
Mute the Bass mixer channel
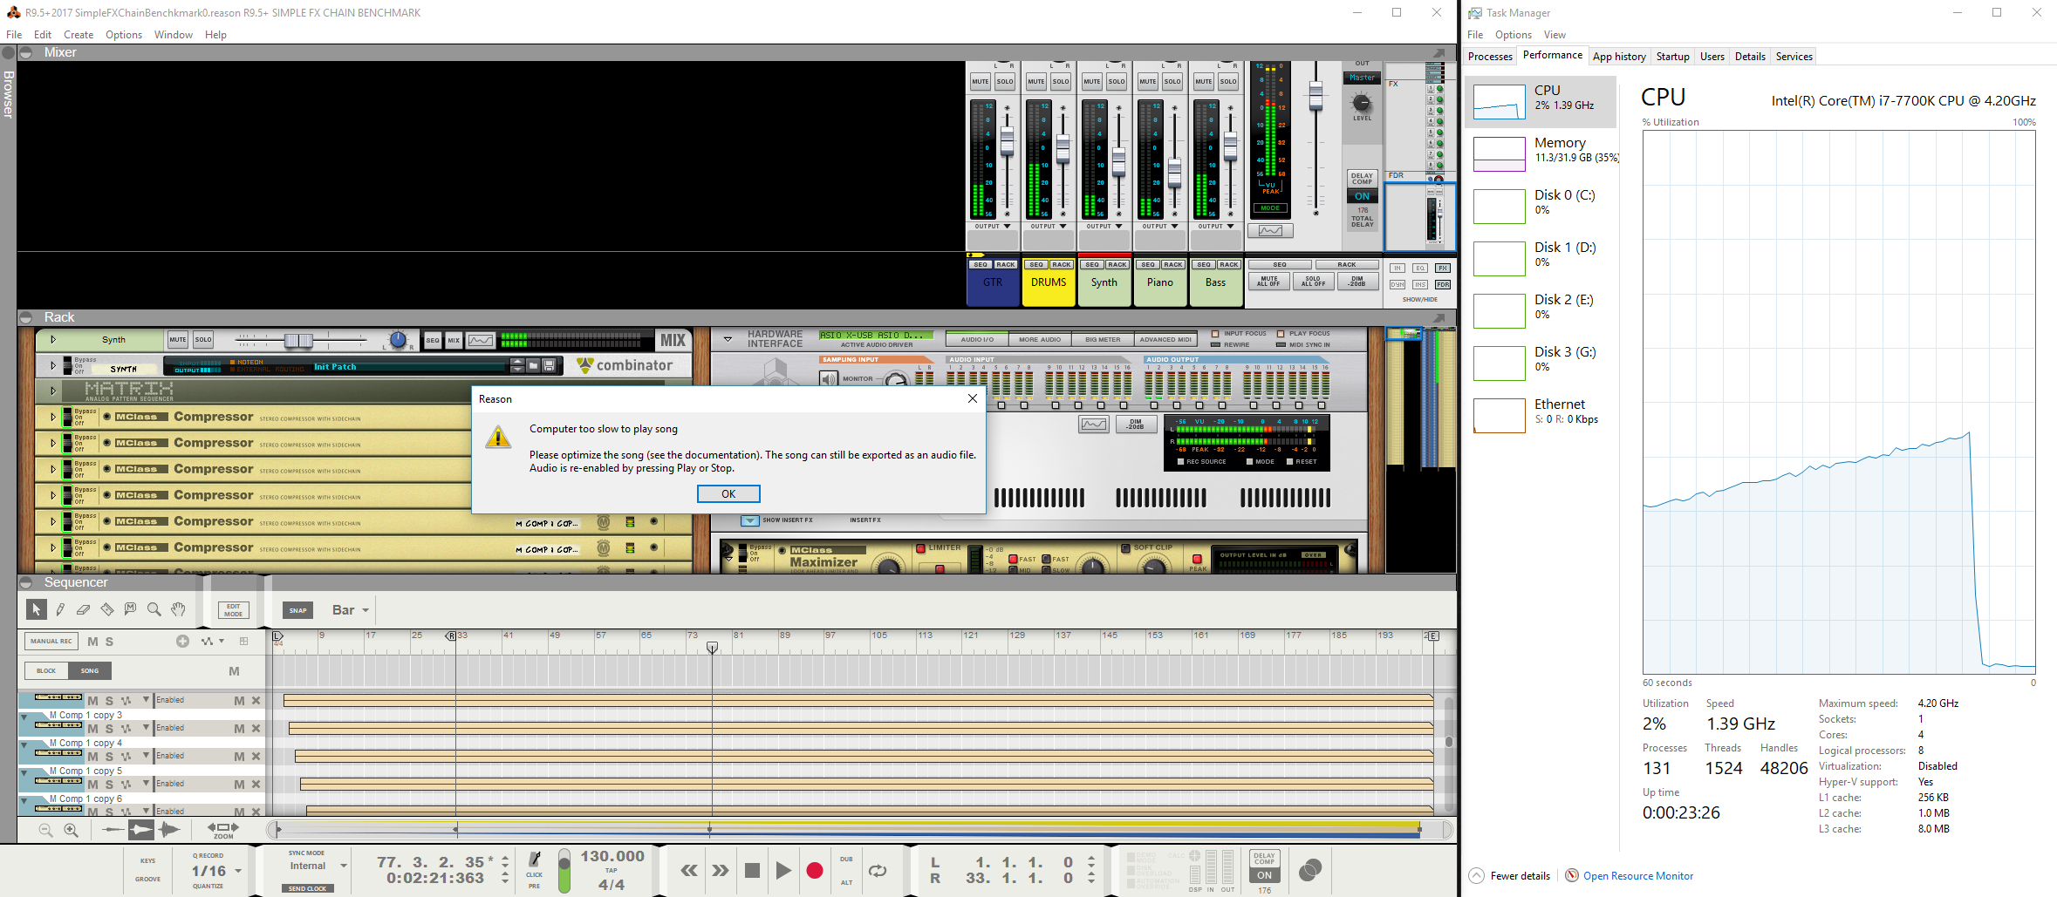[x=1204, y=82]
